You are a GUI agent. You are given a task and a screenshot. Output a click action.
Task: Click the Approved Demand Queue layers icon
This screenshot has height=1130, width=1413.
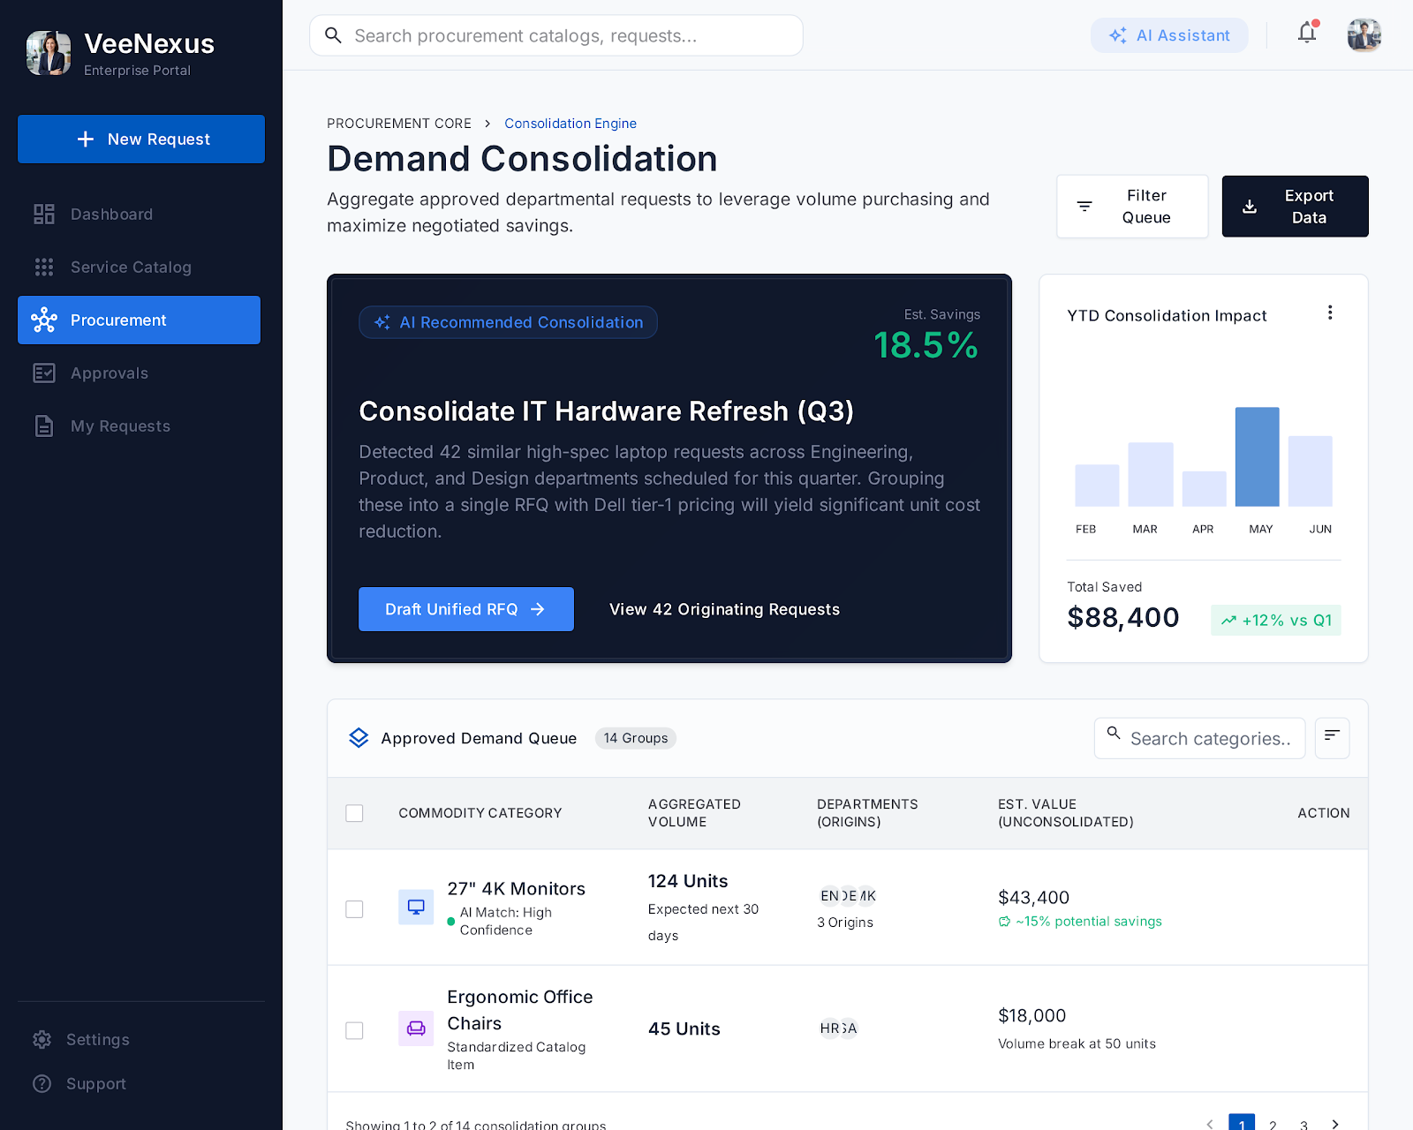[359, 738]
